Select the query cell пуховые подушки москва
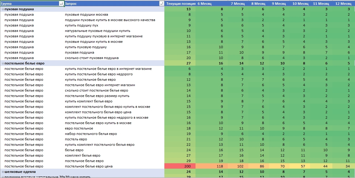Screen dimensions: 355x178 point(86,15)
